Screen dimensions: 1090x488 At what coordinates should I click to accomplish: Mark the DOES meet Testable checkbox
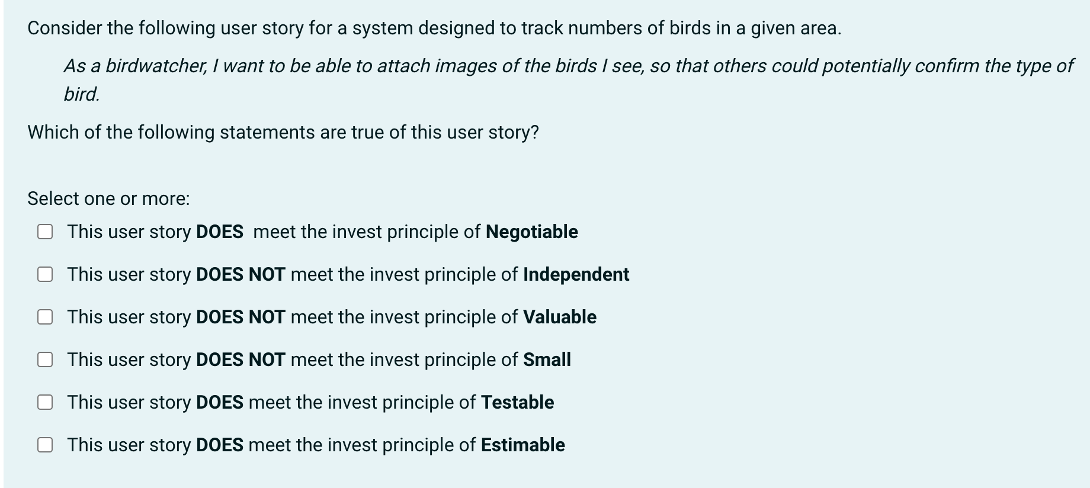pos(45,402)
